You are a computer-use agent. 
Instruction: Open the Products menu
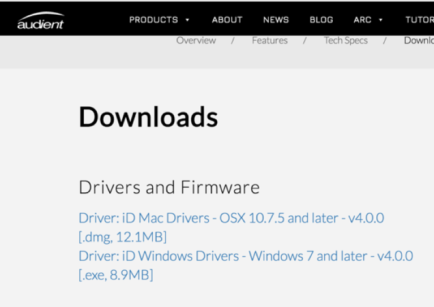tap(153, 20)
